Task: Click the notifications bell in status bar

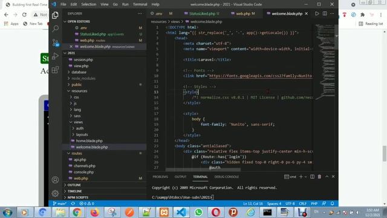Action: 332,203
